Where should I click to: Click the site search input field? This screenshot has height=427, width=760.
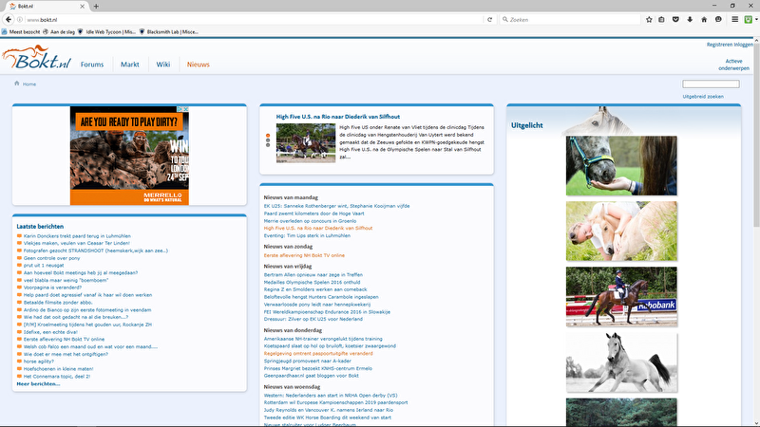tap(711, 84)
